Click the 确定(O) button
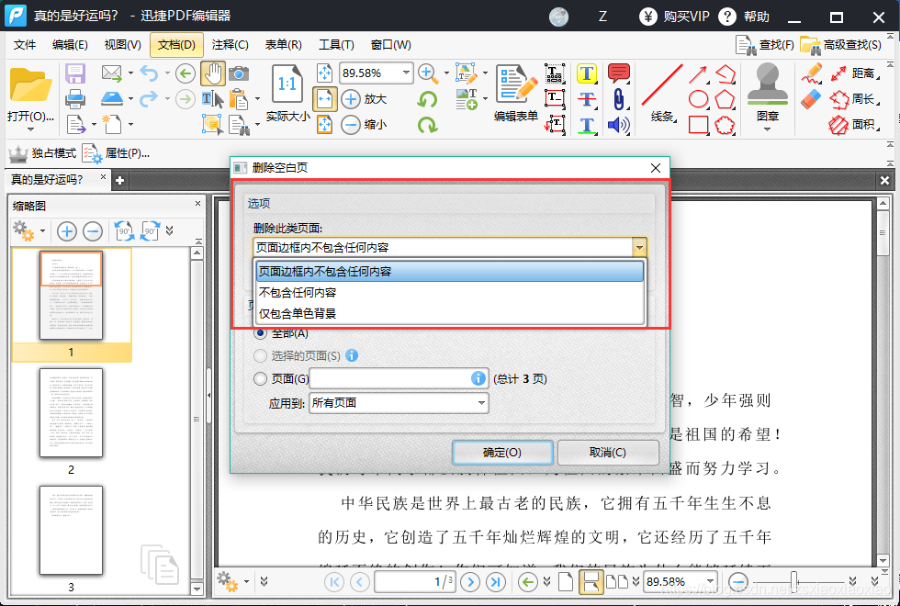900x606 pixels. [502, 452]
